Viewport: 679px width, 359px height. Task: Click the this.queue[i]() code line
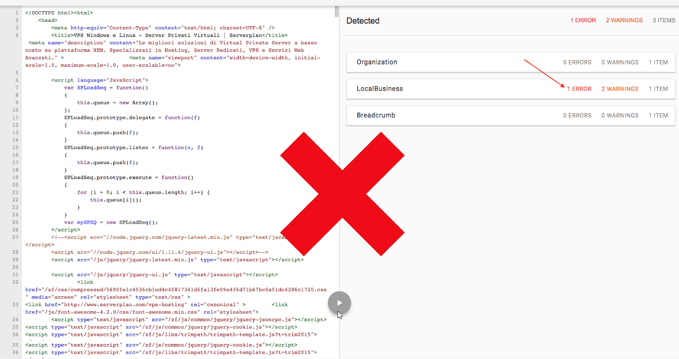pyautogui.click(x=116, y=200)
